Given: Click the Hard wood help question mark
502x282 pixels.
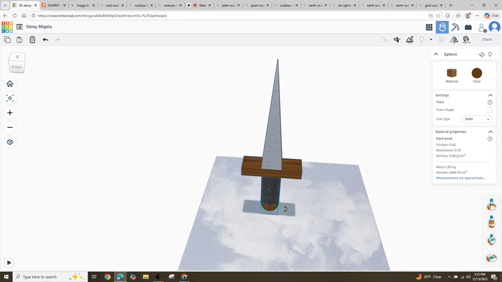Looking at the screenshot, I should [x=490, y=139].
